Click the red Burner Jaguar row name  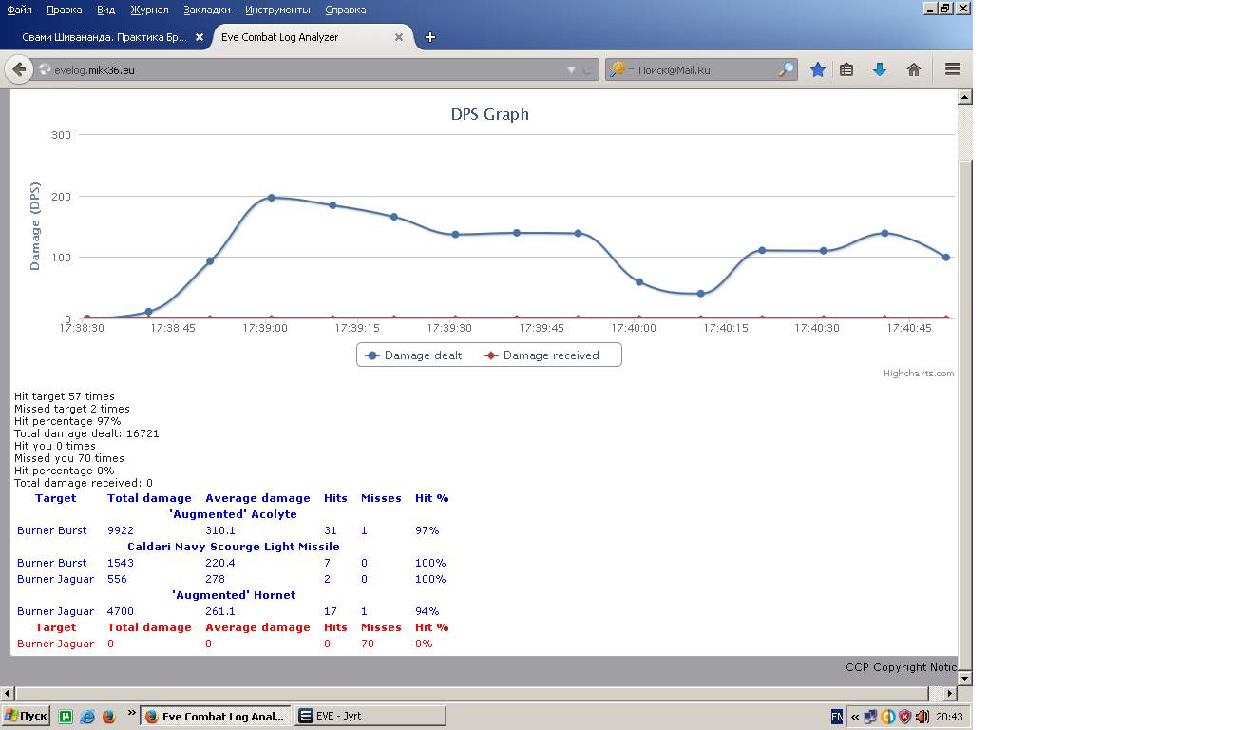55,644
